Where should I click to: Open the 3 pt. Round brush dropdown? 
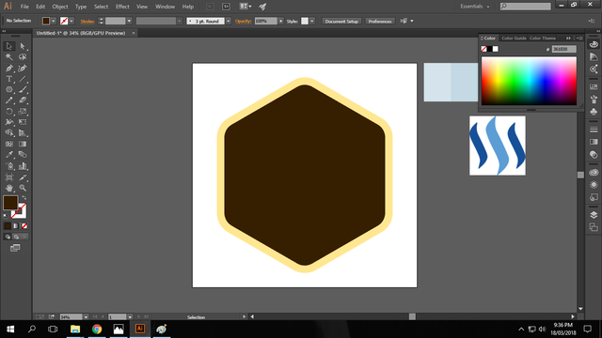coord(229,21)
